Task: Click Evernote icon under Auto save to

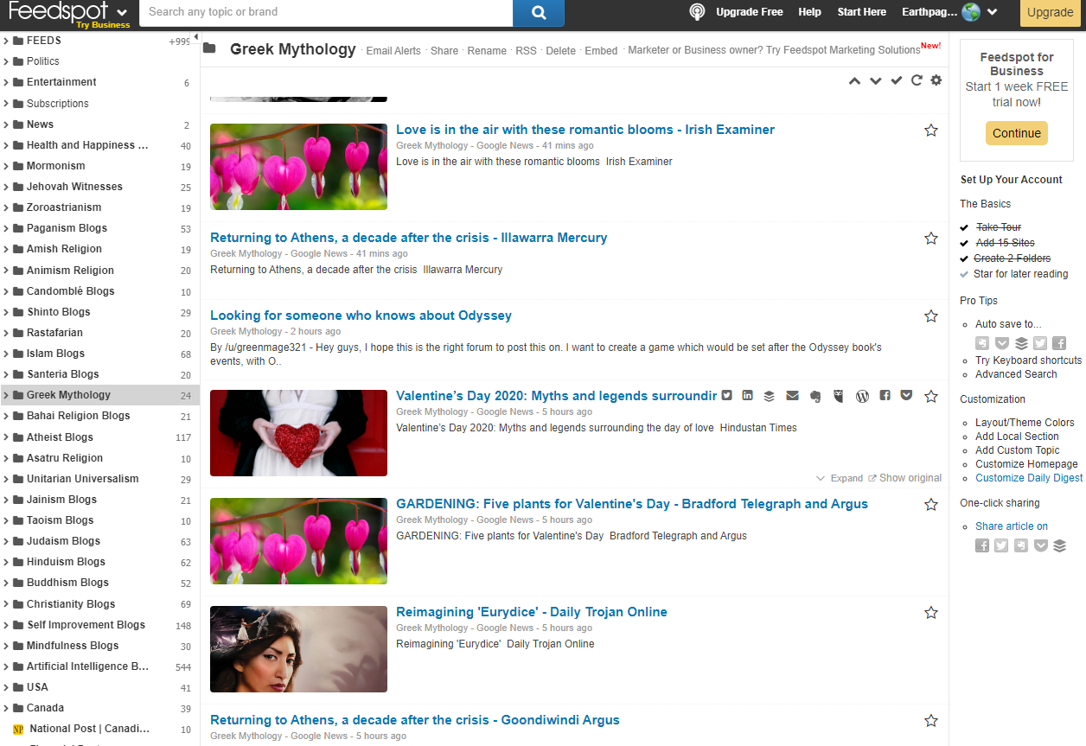Action: (x=982, y=343)
